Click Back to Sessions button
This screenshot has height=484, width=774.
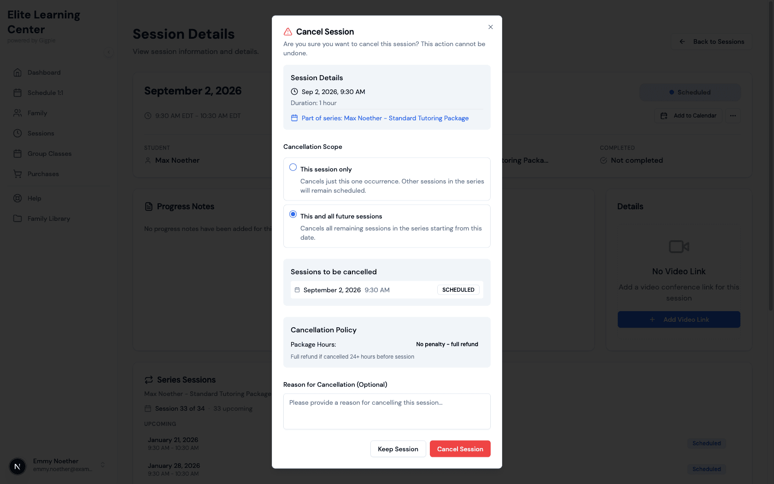(712, 41)
